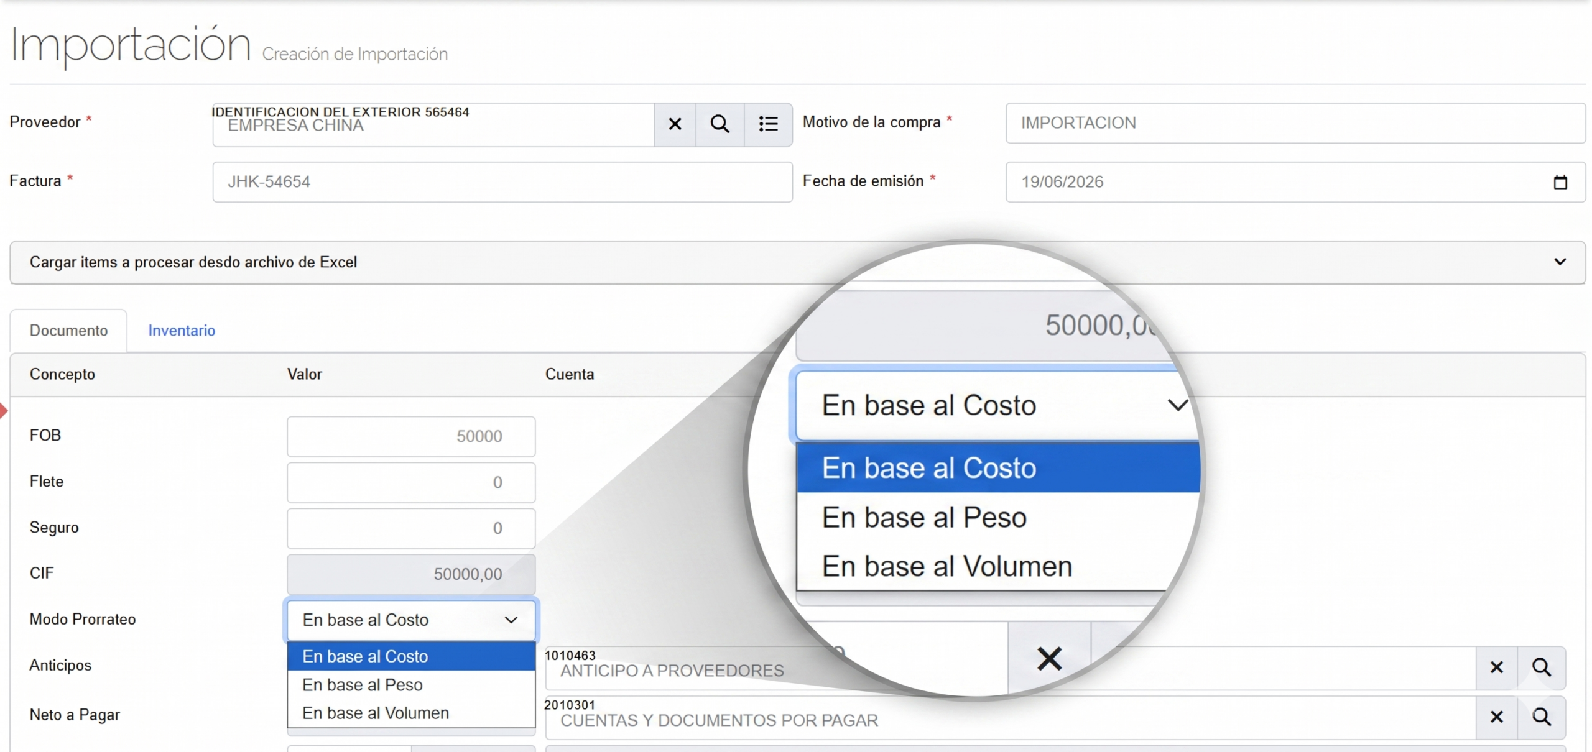Open the calendar picker for Fecha de emisión
Screen dimensions: 1592x752
[1560, 182]
